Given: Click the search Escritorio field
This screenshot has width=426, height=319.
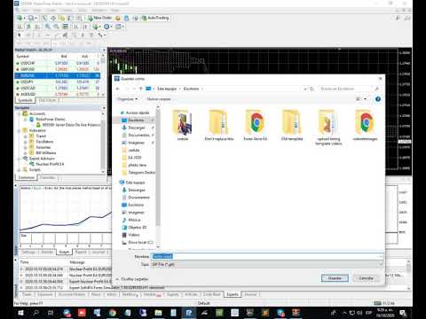Looking at the screenshot, I should coord(349,89).
